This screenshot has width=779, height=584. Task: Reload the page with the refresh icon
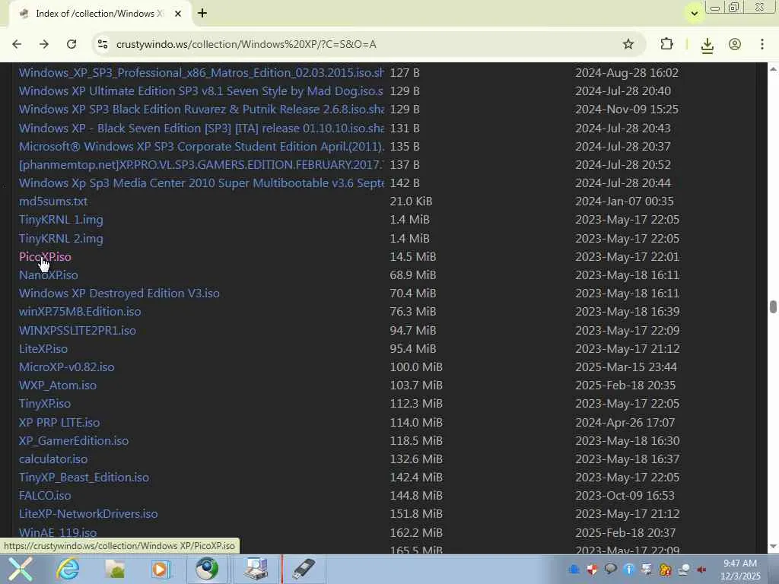[x=72, y=44]
